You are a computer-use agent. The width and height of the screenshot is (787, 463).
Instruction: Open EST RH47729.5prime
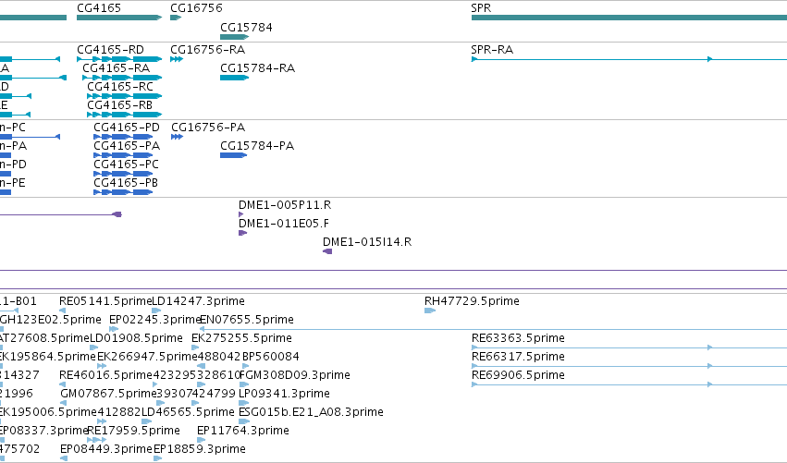(x=472, y=301)
